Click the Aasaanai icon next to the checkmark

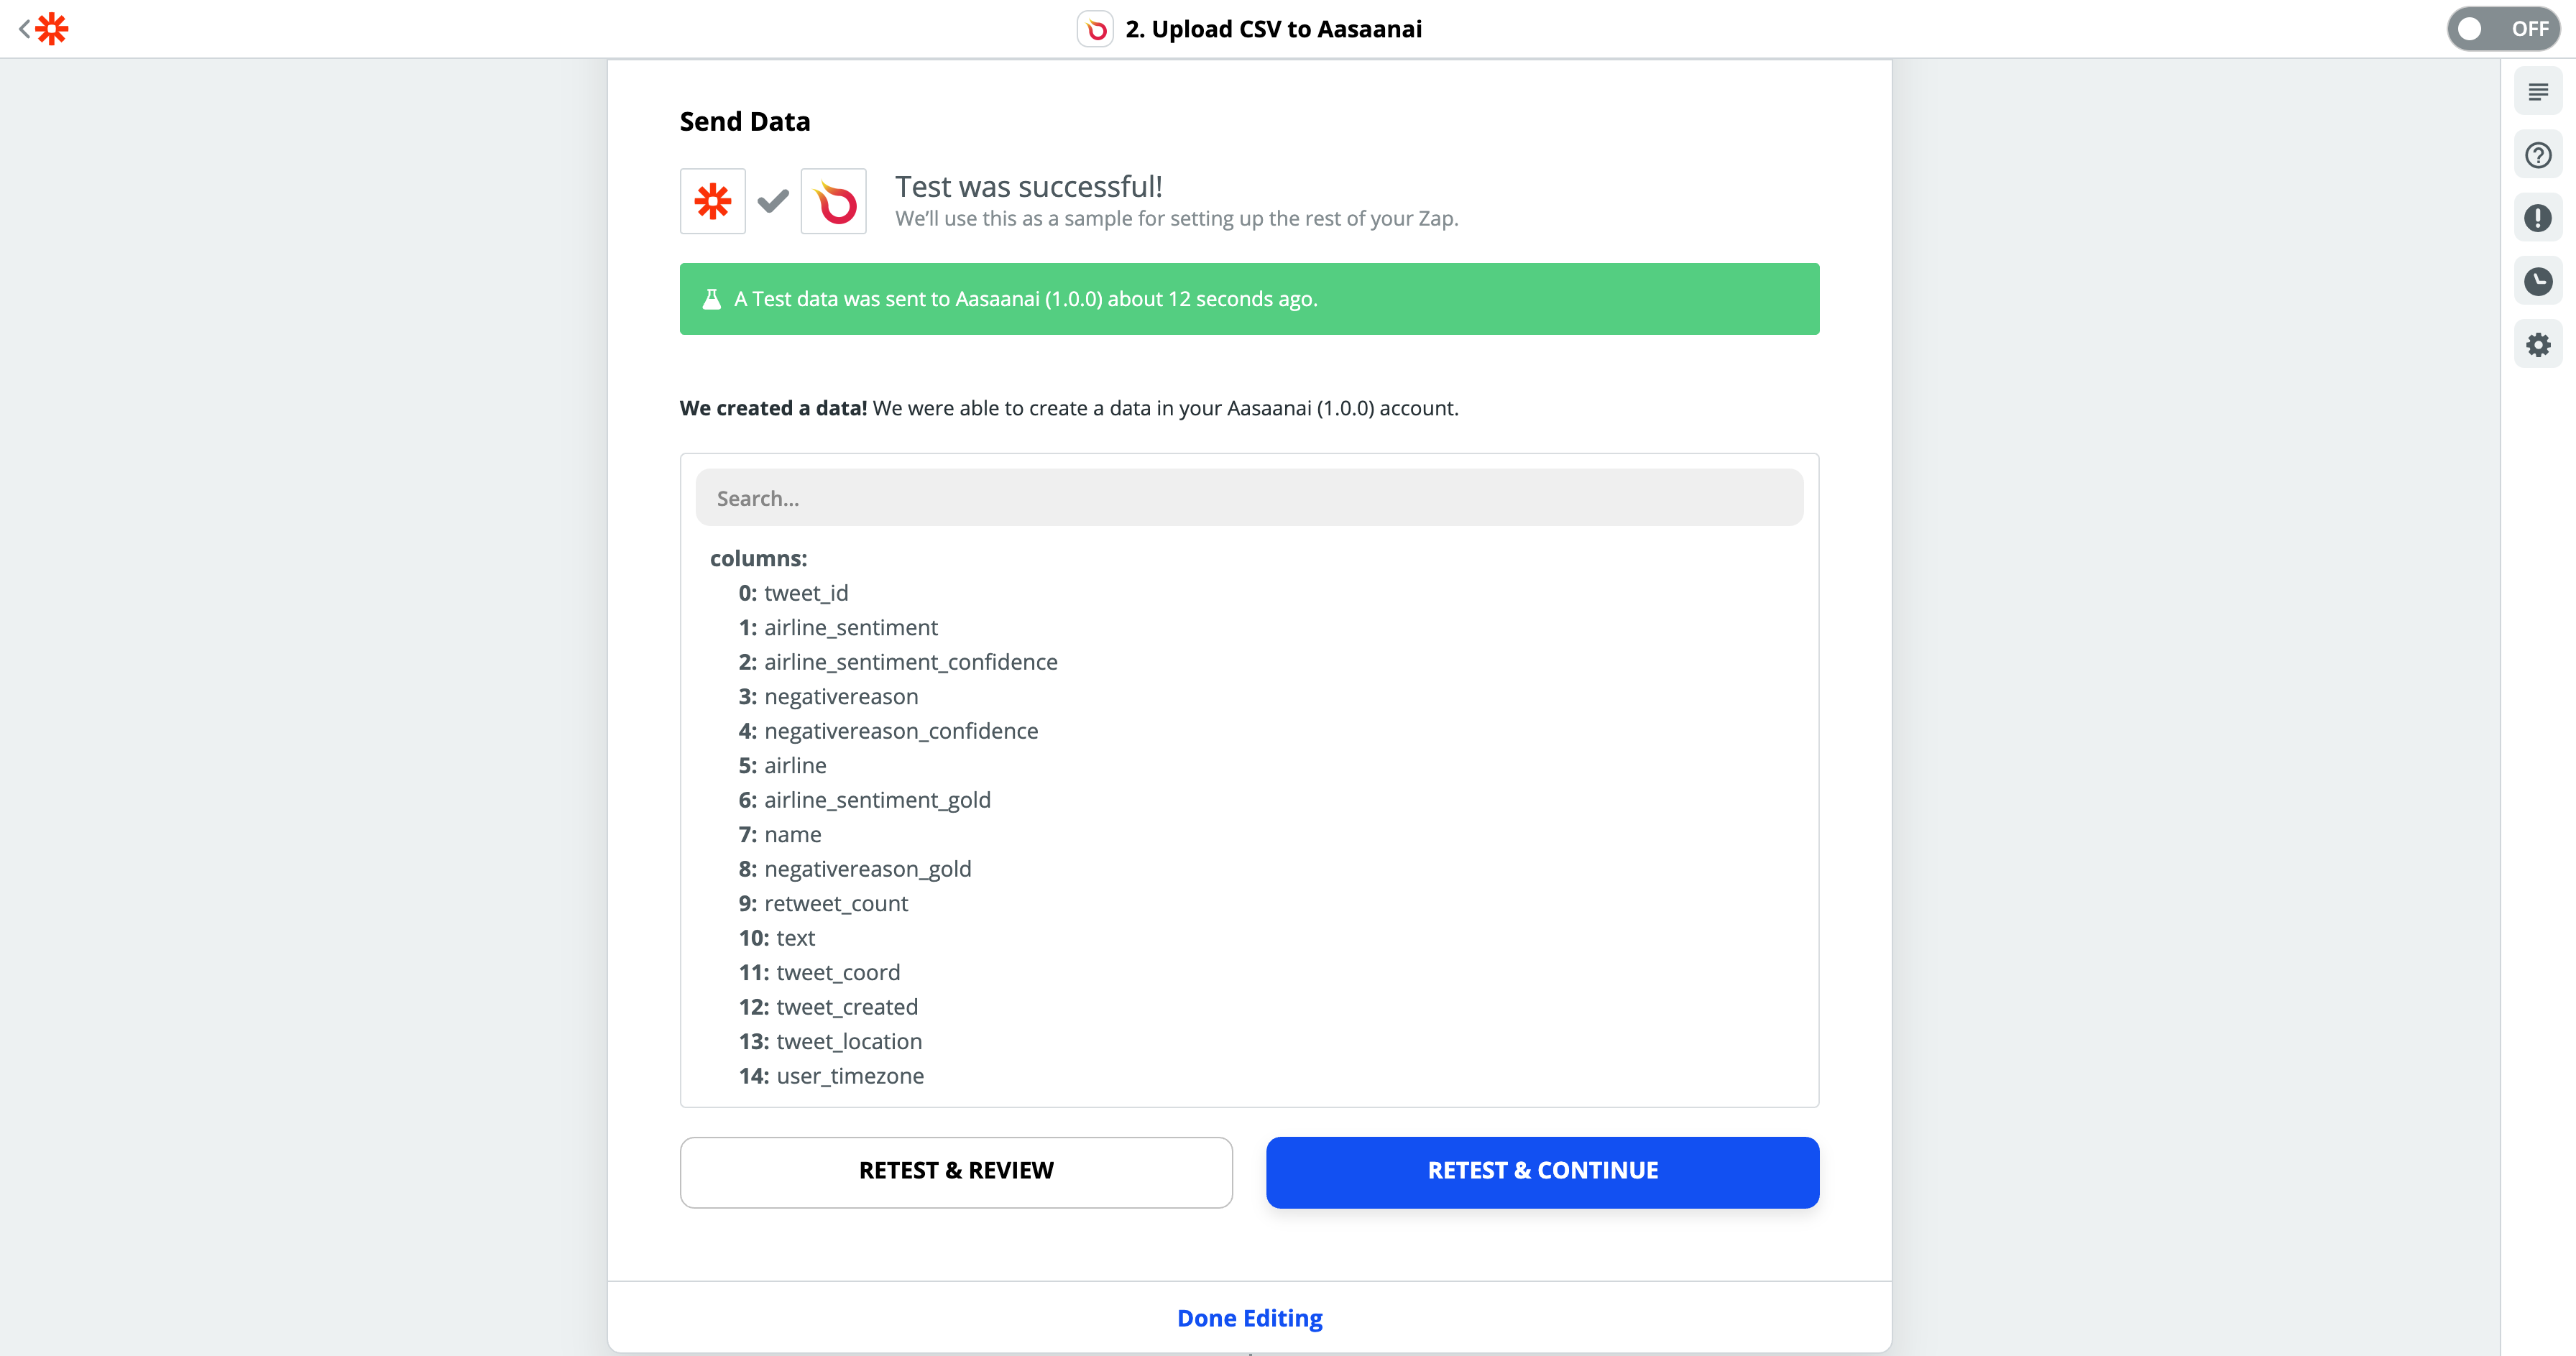coord(834,201)
